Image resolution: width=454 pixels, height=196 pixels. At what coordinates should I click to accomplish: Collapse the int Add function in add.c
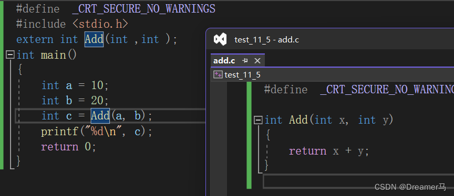pos(259,120)
